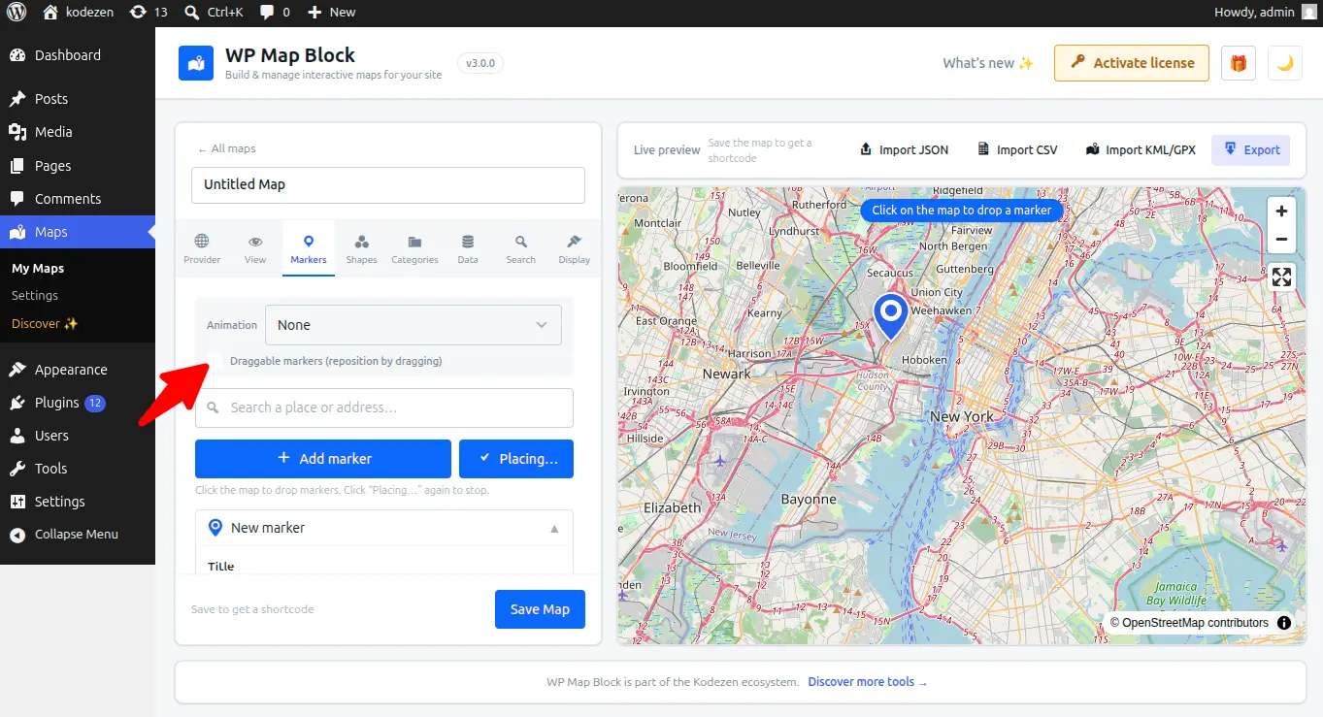This screenshot has height=717, width=1323.
Task: Select My Maps submenu item
Action: point(38,269)
